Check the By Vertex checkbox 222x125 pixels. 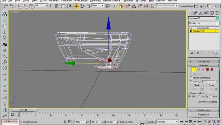[x=191, y=74]
